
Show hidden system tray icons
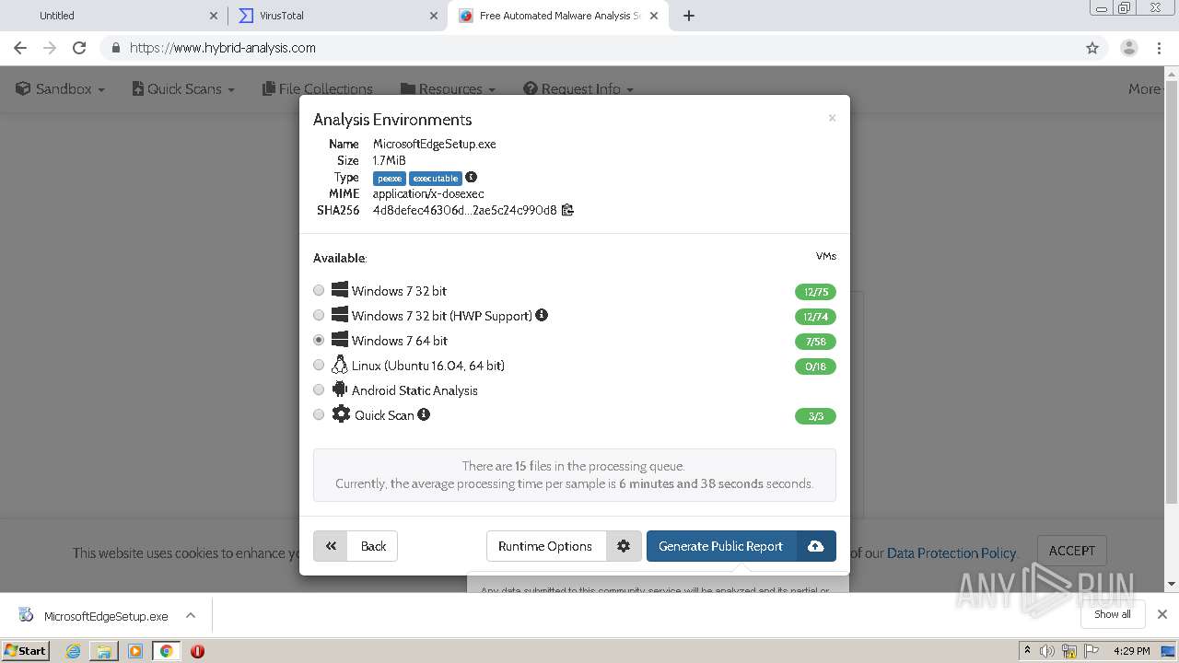(x=1027, y=651)
